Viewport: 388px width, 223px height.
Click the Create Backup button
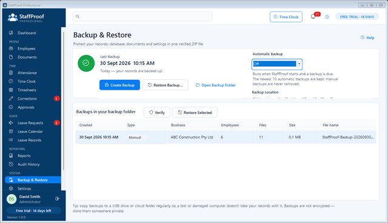[x=119, y=85]
